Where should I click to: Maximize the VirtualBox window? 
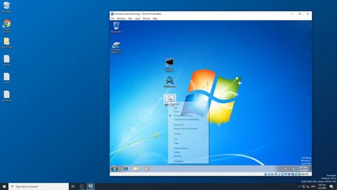[x=300, y=14]
